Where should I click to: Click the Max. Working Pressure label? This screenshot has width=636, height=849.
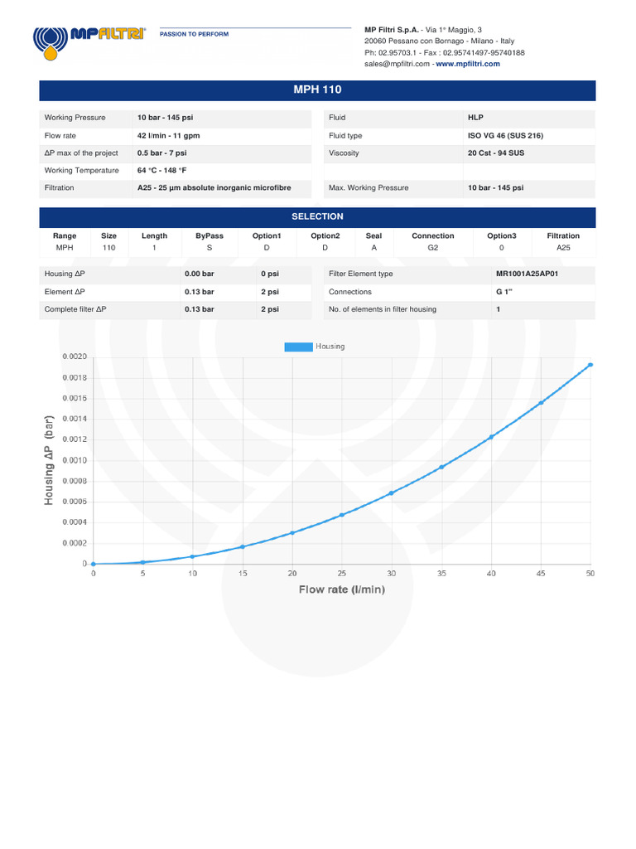point(369,188)
